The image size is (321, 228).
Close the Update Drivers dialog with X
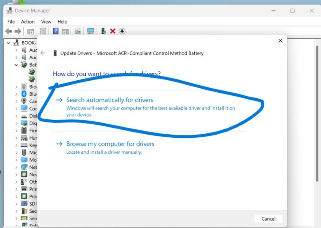tap(280, 41)
